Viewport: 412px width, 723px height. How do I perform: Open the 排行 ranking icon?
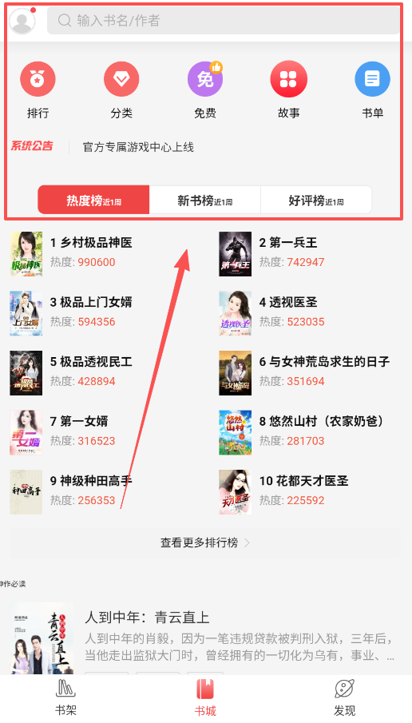click(x=38, y=79)
